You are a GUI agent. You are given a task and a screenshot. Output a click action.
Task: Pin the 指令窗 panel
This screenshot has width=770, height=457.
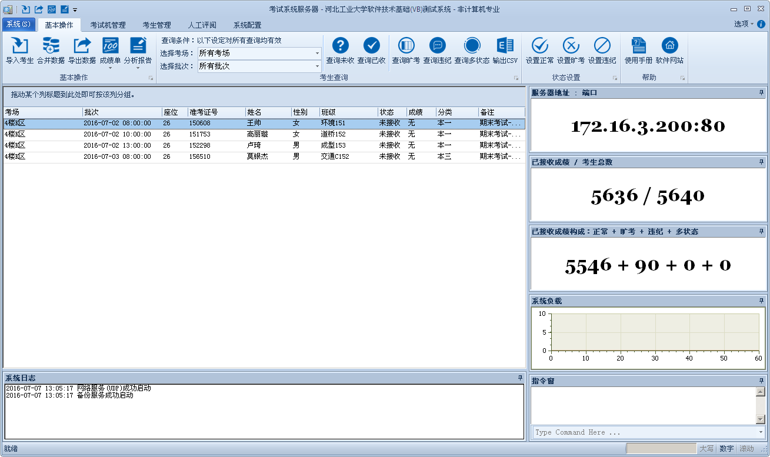(761, 381)
